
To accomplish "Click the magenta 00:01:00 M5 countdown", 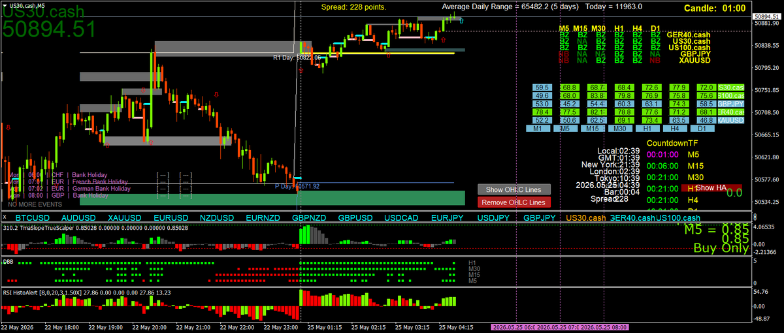I will [664, 155].
